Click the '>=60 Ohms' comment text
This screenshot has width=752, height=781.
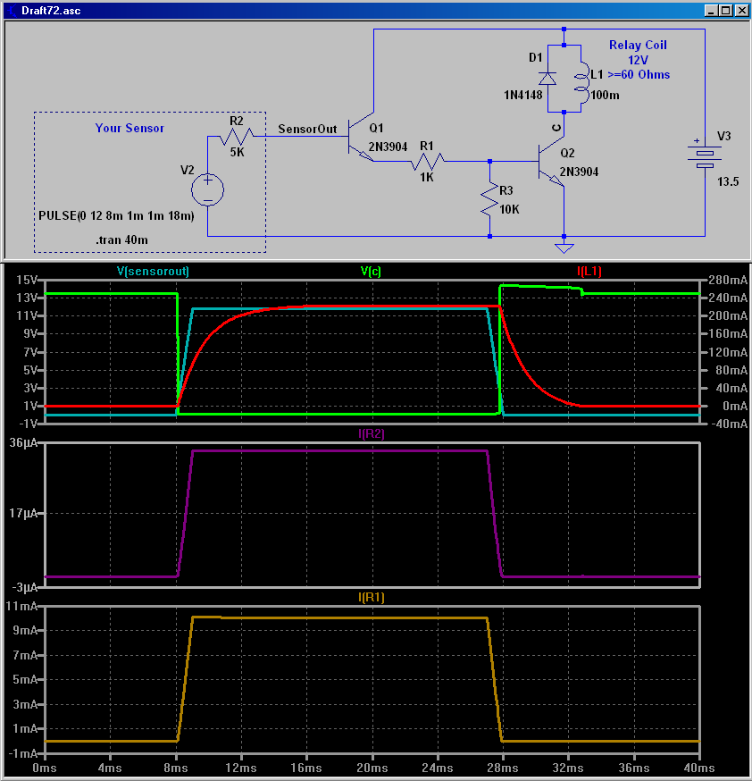[639, 75]
